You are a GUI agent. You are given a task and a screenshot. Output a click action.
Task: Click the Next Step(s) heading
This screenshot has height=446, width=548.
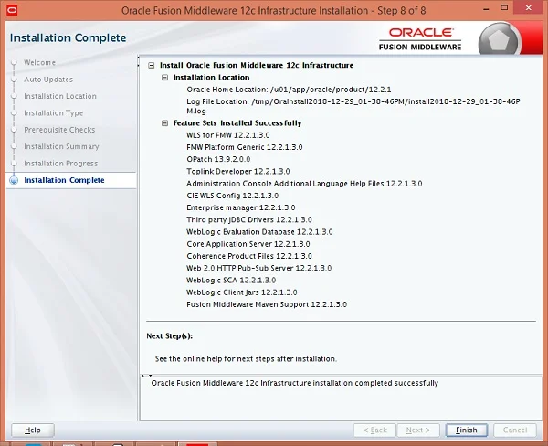pyautogui.click(x=170, y=336)
